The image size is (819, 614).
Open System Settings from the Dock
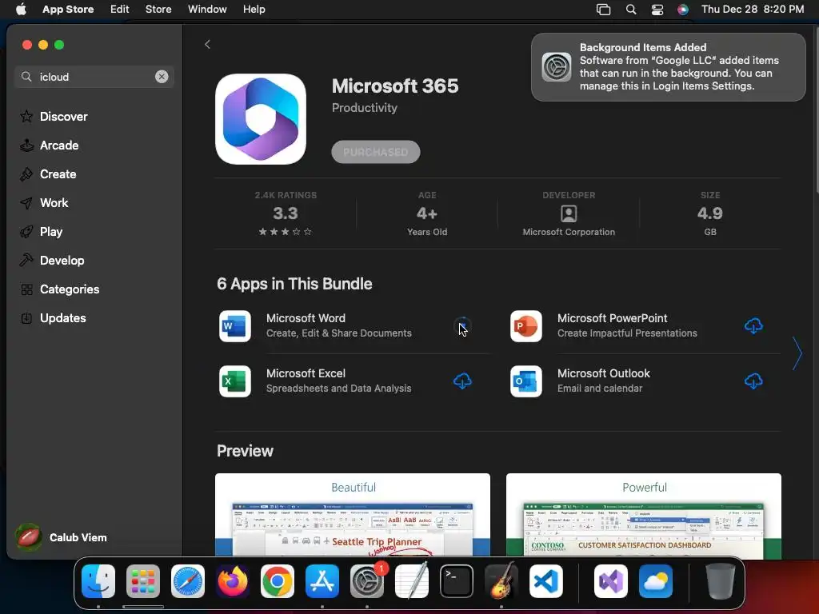tap(367, 581)
